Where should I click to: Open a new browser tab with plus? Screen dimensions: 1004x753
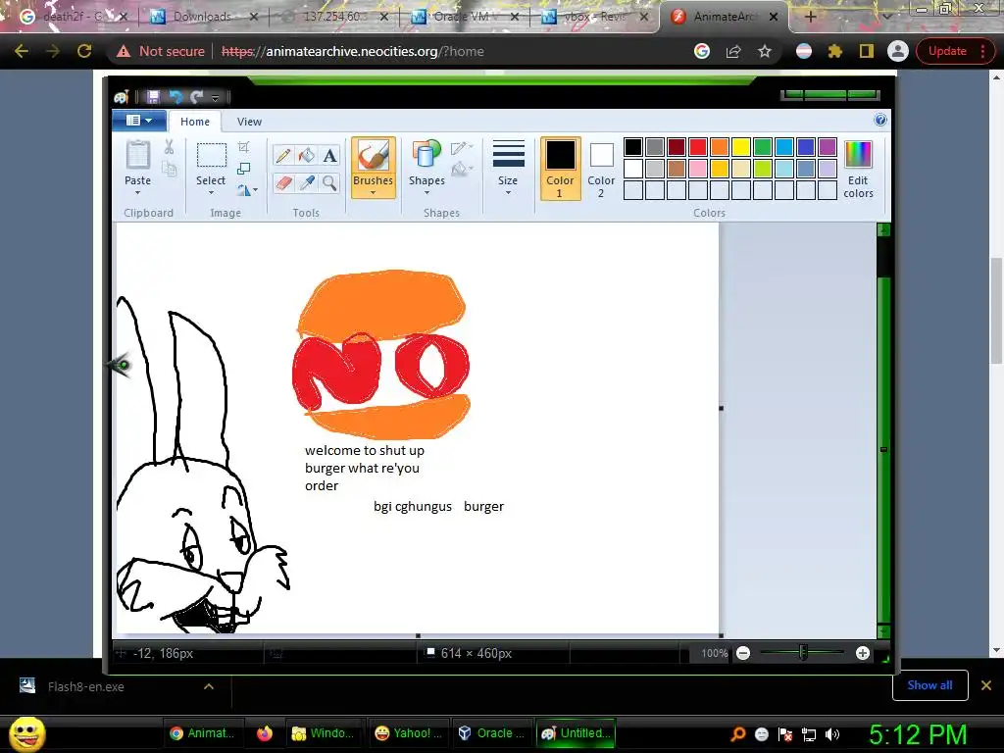pyautogui.click(x=810, y=17)
